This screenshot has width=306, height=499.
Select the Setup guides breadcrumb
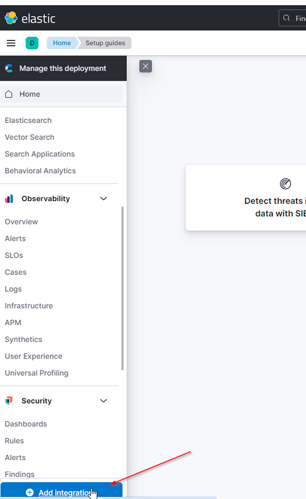(x=105, y=43)
